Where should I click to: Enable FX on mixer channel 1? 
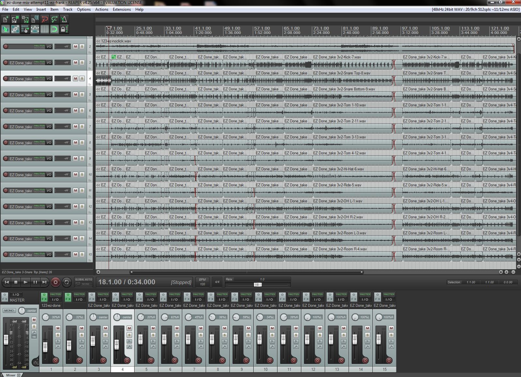44,299
